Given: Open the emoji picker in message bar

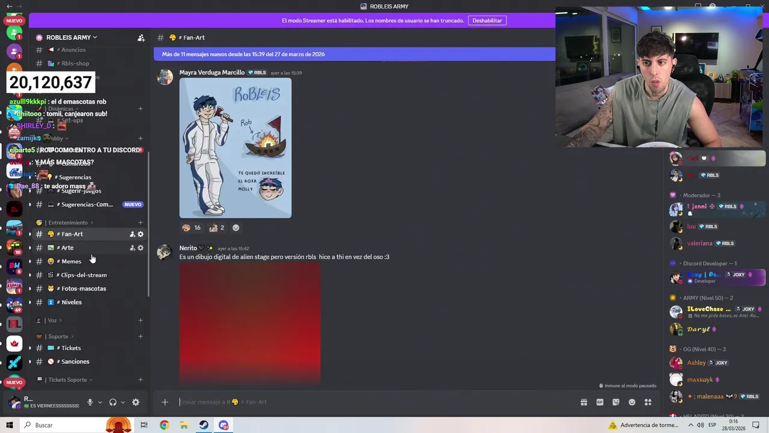Looking at the screenshot, I should (x=632, y=402).
